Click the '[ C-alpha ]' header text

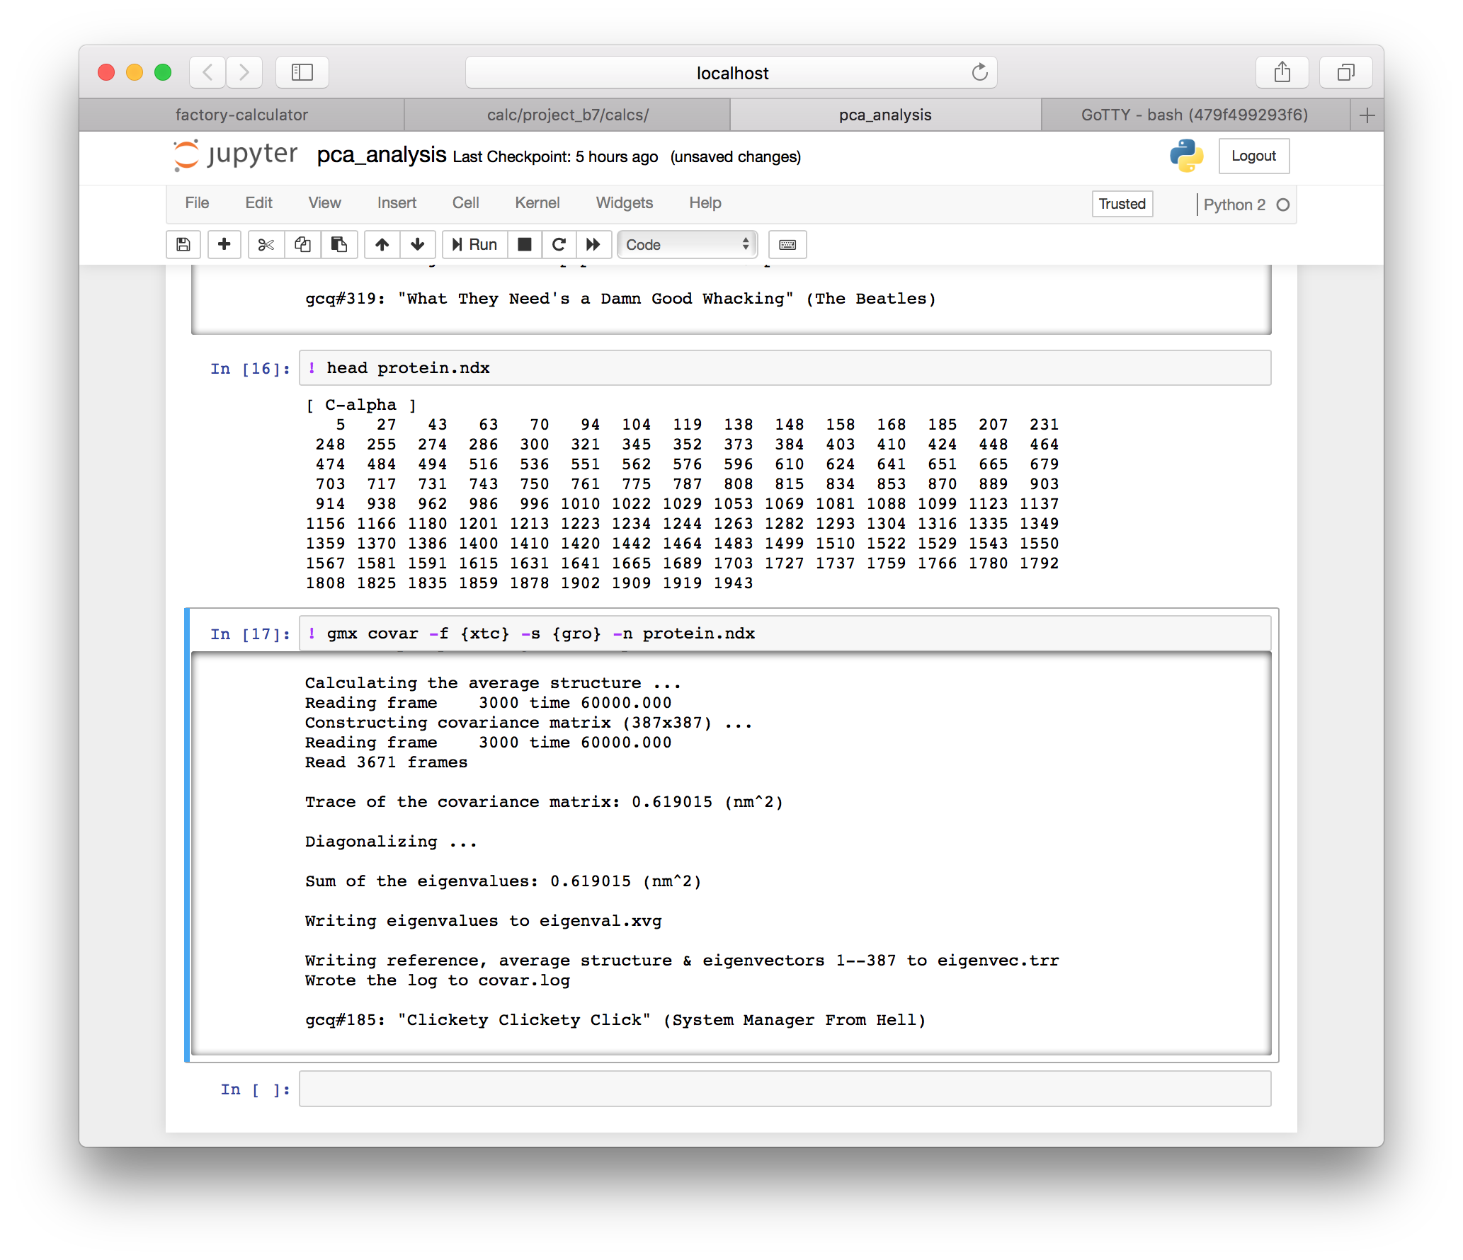click(361, 405)
